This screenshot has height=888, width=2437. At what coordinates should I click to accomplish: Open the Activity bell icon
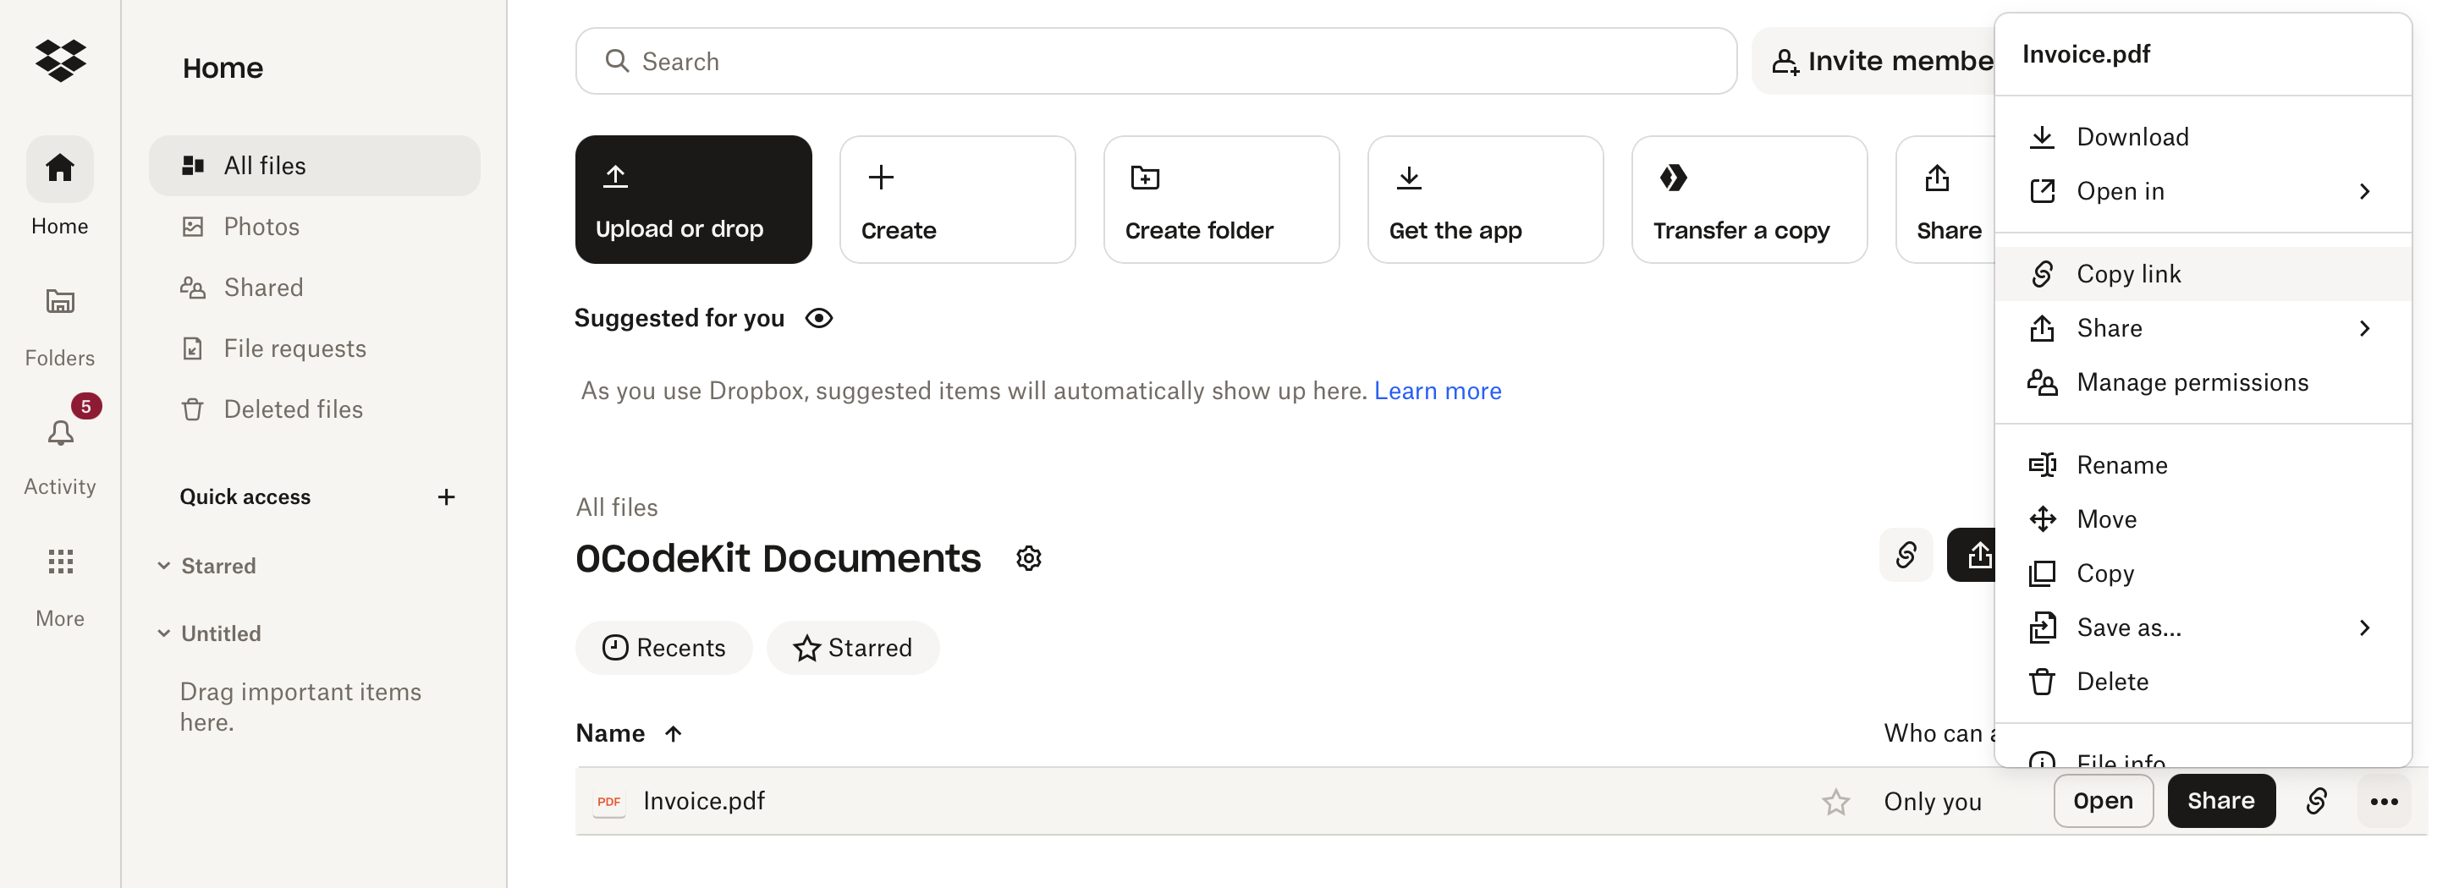coord(59,433)
